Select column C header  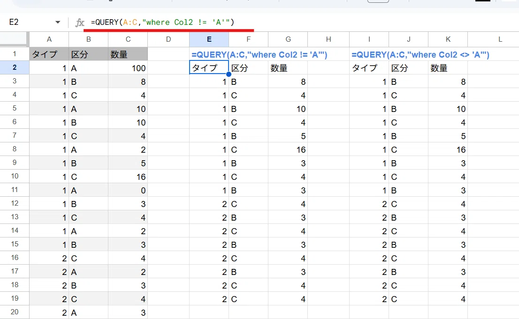point(128,39)
